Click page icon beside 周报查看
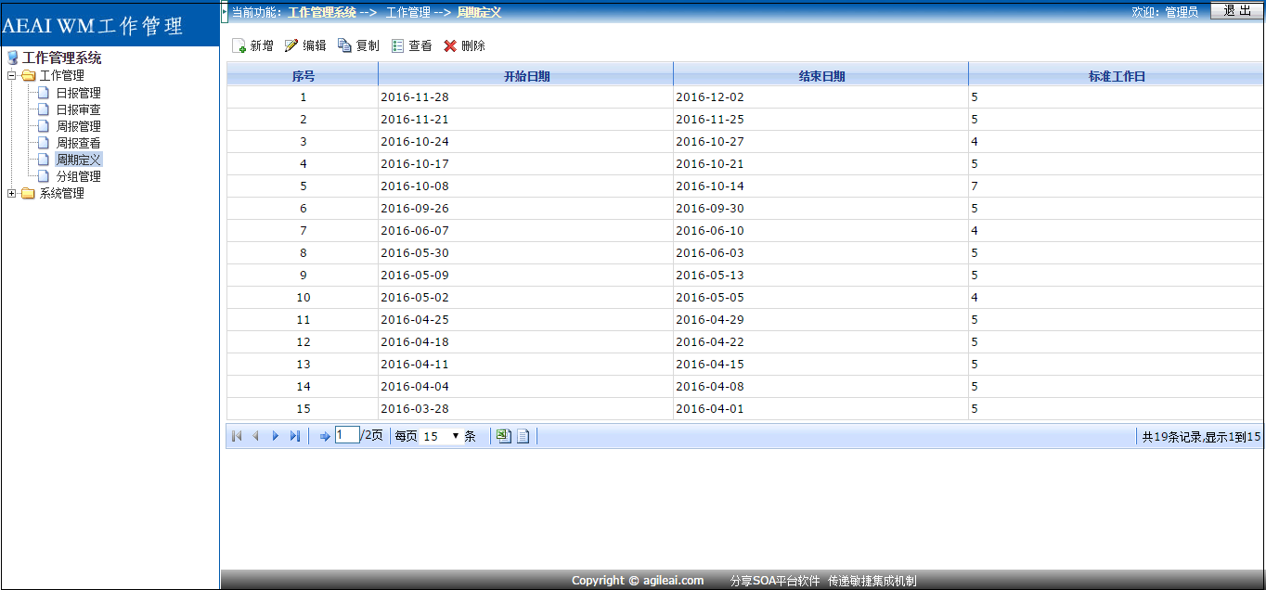The image size is (1266, 590). click(43, 143)
